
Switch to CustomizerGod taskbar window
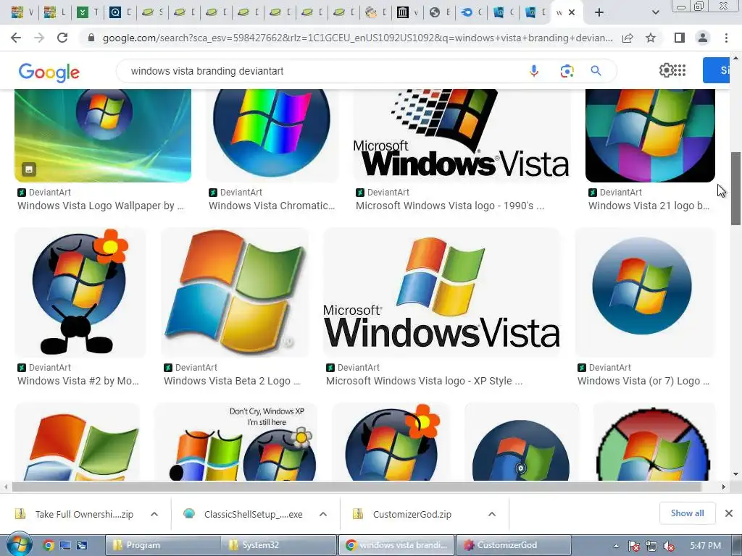(x=514, y=545)
